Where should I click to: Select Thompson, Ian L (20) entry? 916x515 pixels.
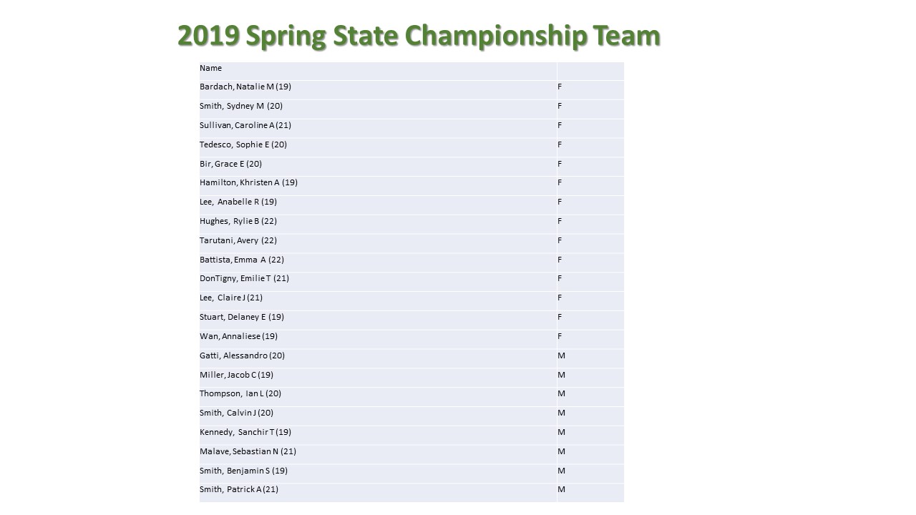378,396
